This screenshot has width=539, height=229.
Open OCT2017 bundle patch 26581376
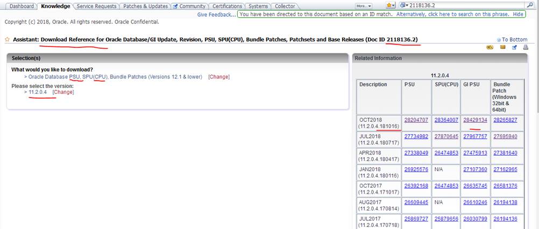point(505,186)
